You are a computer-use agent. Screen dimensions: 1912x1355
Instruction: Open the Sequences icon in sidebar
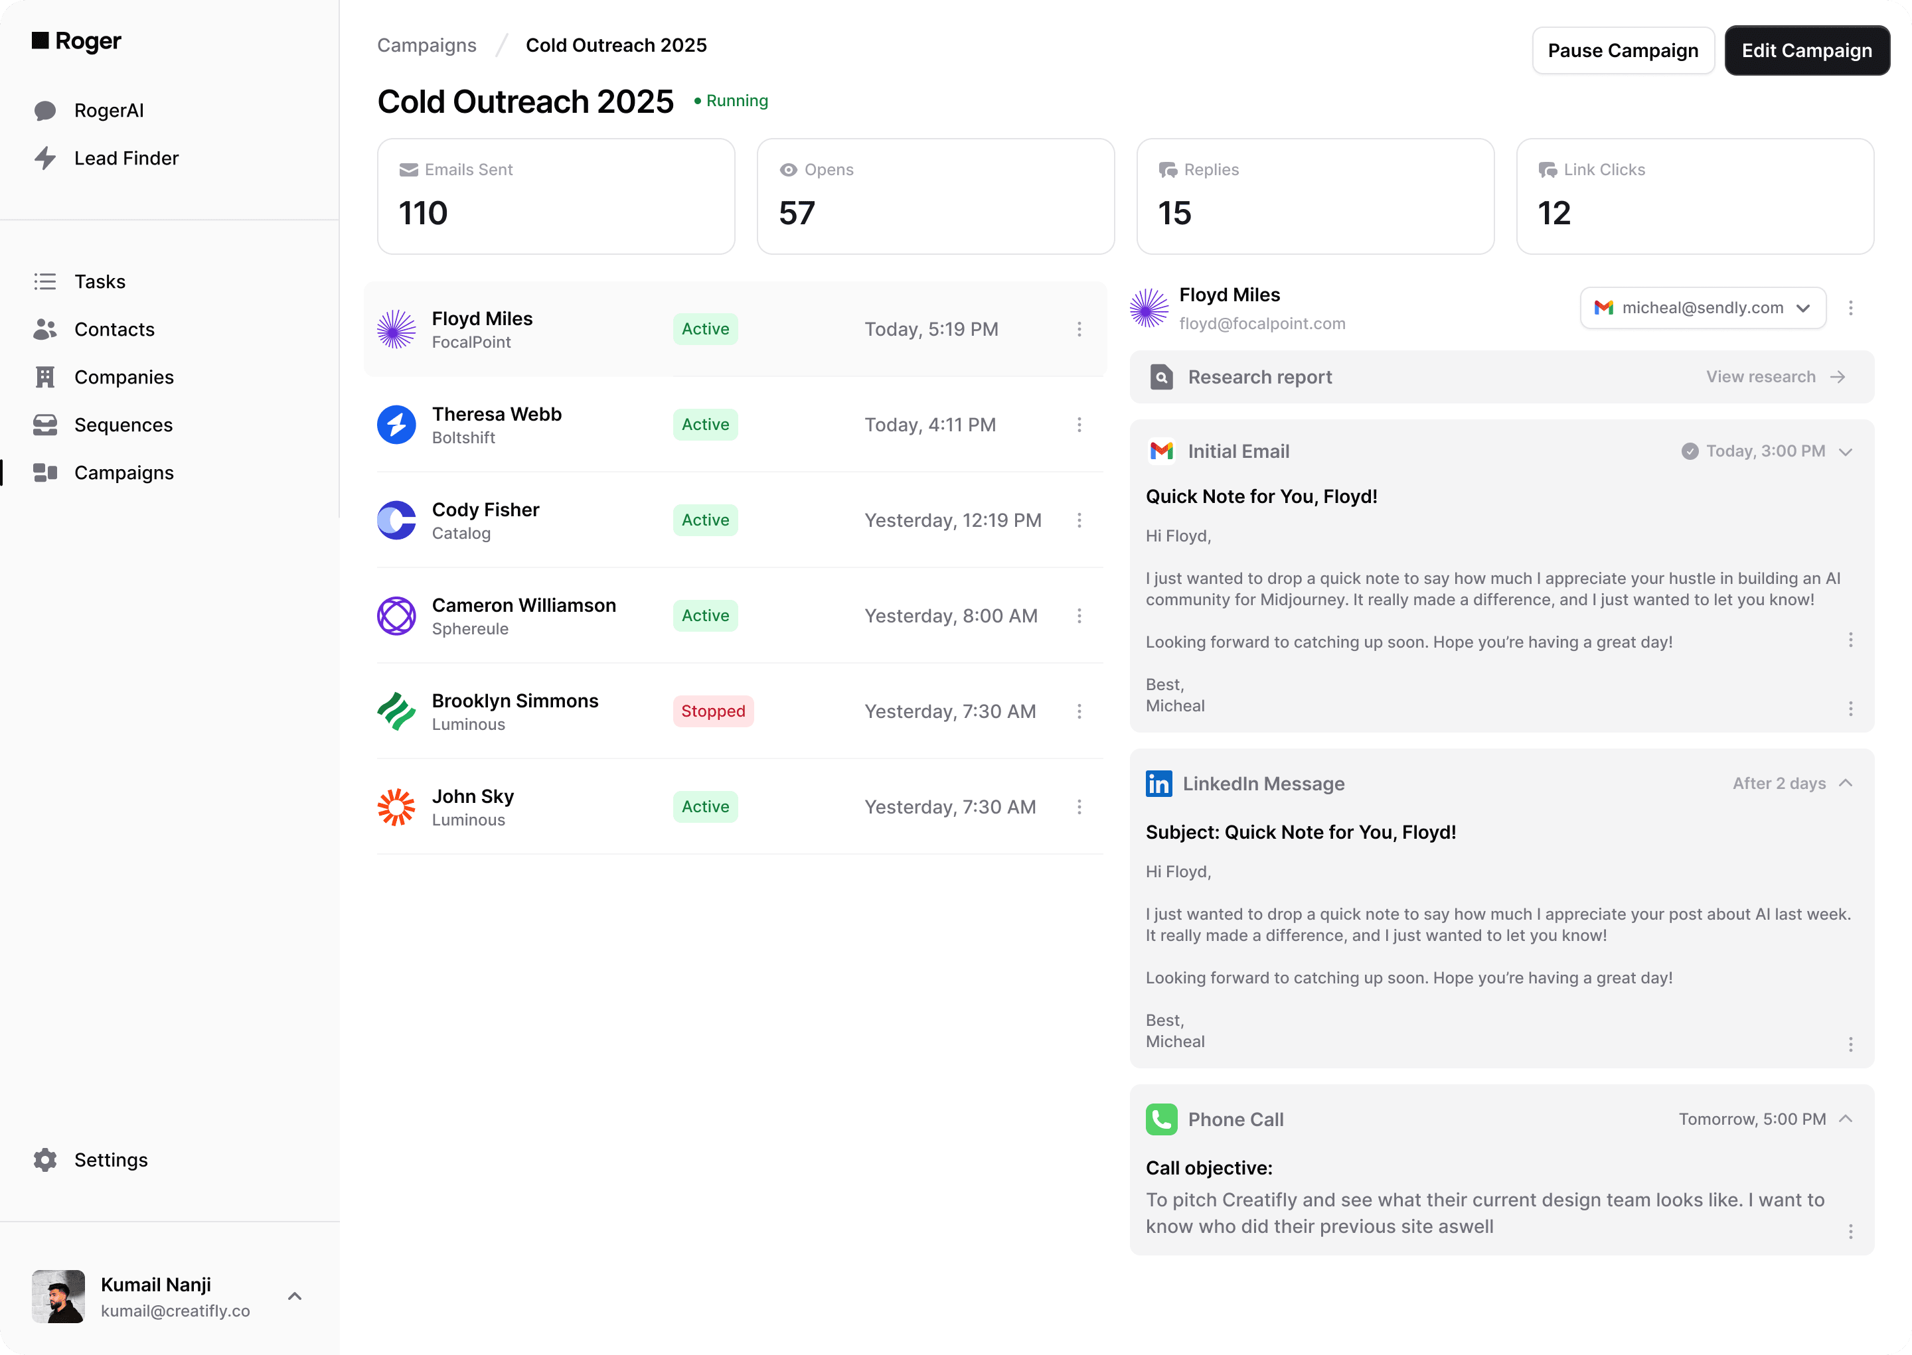point(44,425)
